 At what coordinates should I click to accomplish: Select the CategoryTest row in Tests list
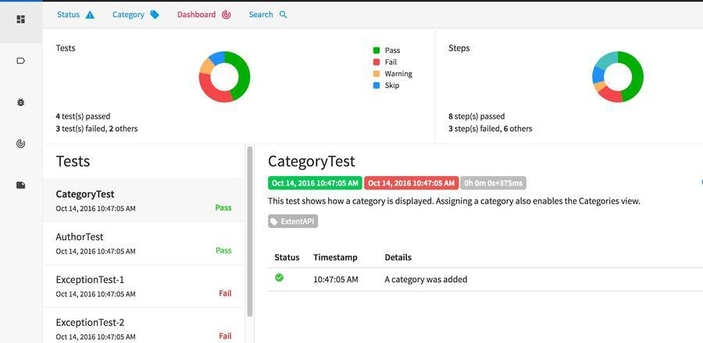[x=144, y=201]
